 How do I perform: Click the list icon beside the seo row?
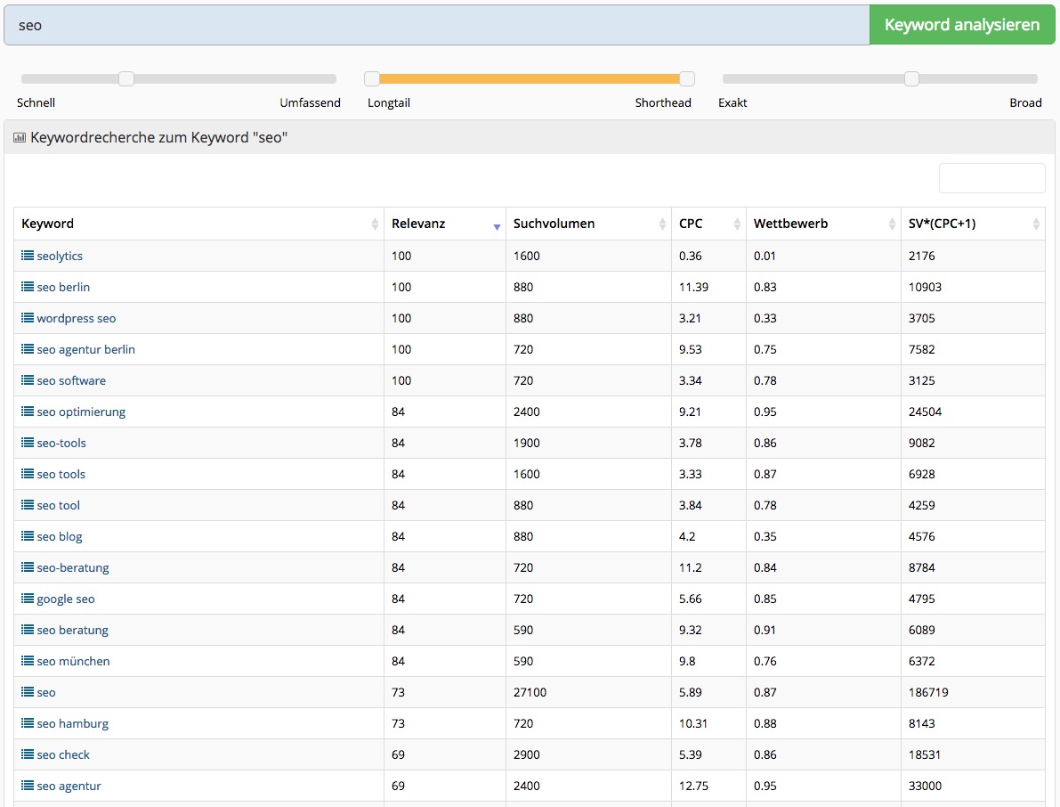27,691
